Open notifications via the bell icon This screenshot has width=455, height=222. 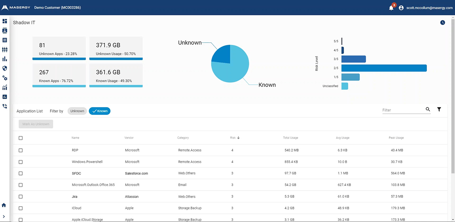[391, 7]
